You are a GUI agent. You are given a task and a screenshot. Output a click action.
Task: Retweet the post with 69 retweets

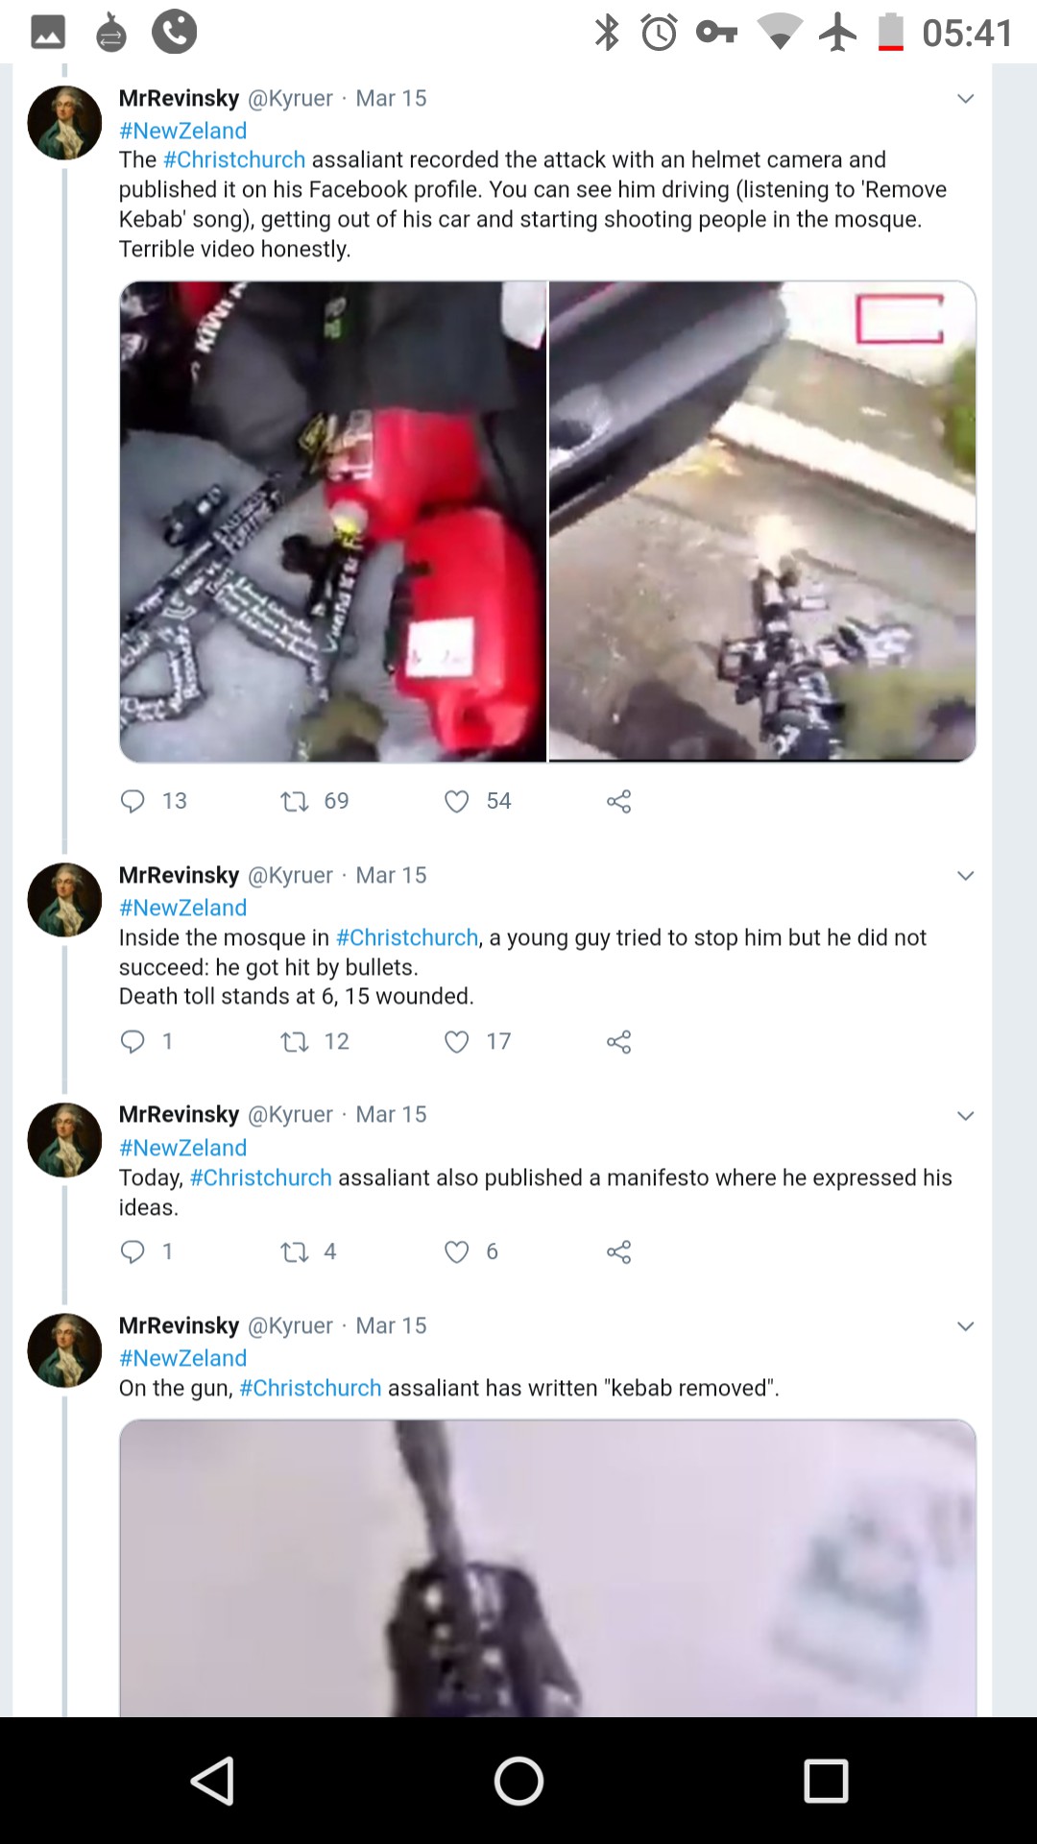click(294, 801)
